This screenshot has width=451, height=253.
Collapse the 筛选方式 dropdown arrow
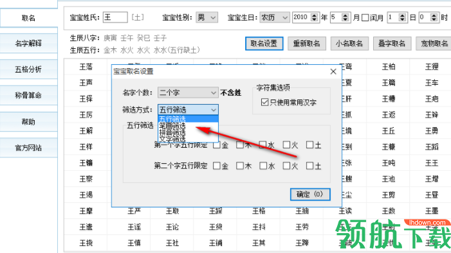point(214,110)
